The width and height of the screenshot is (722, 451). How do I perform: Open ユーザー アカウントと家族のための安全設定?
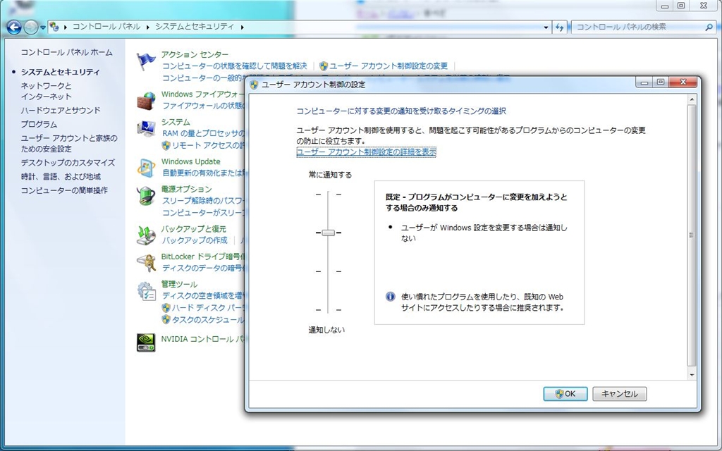[x=69, y=144]
